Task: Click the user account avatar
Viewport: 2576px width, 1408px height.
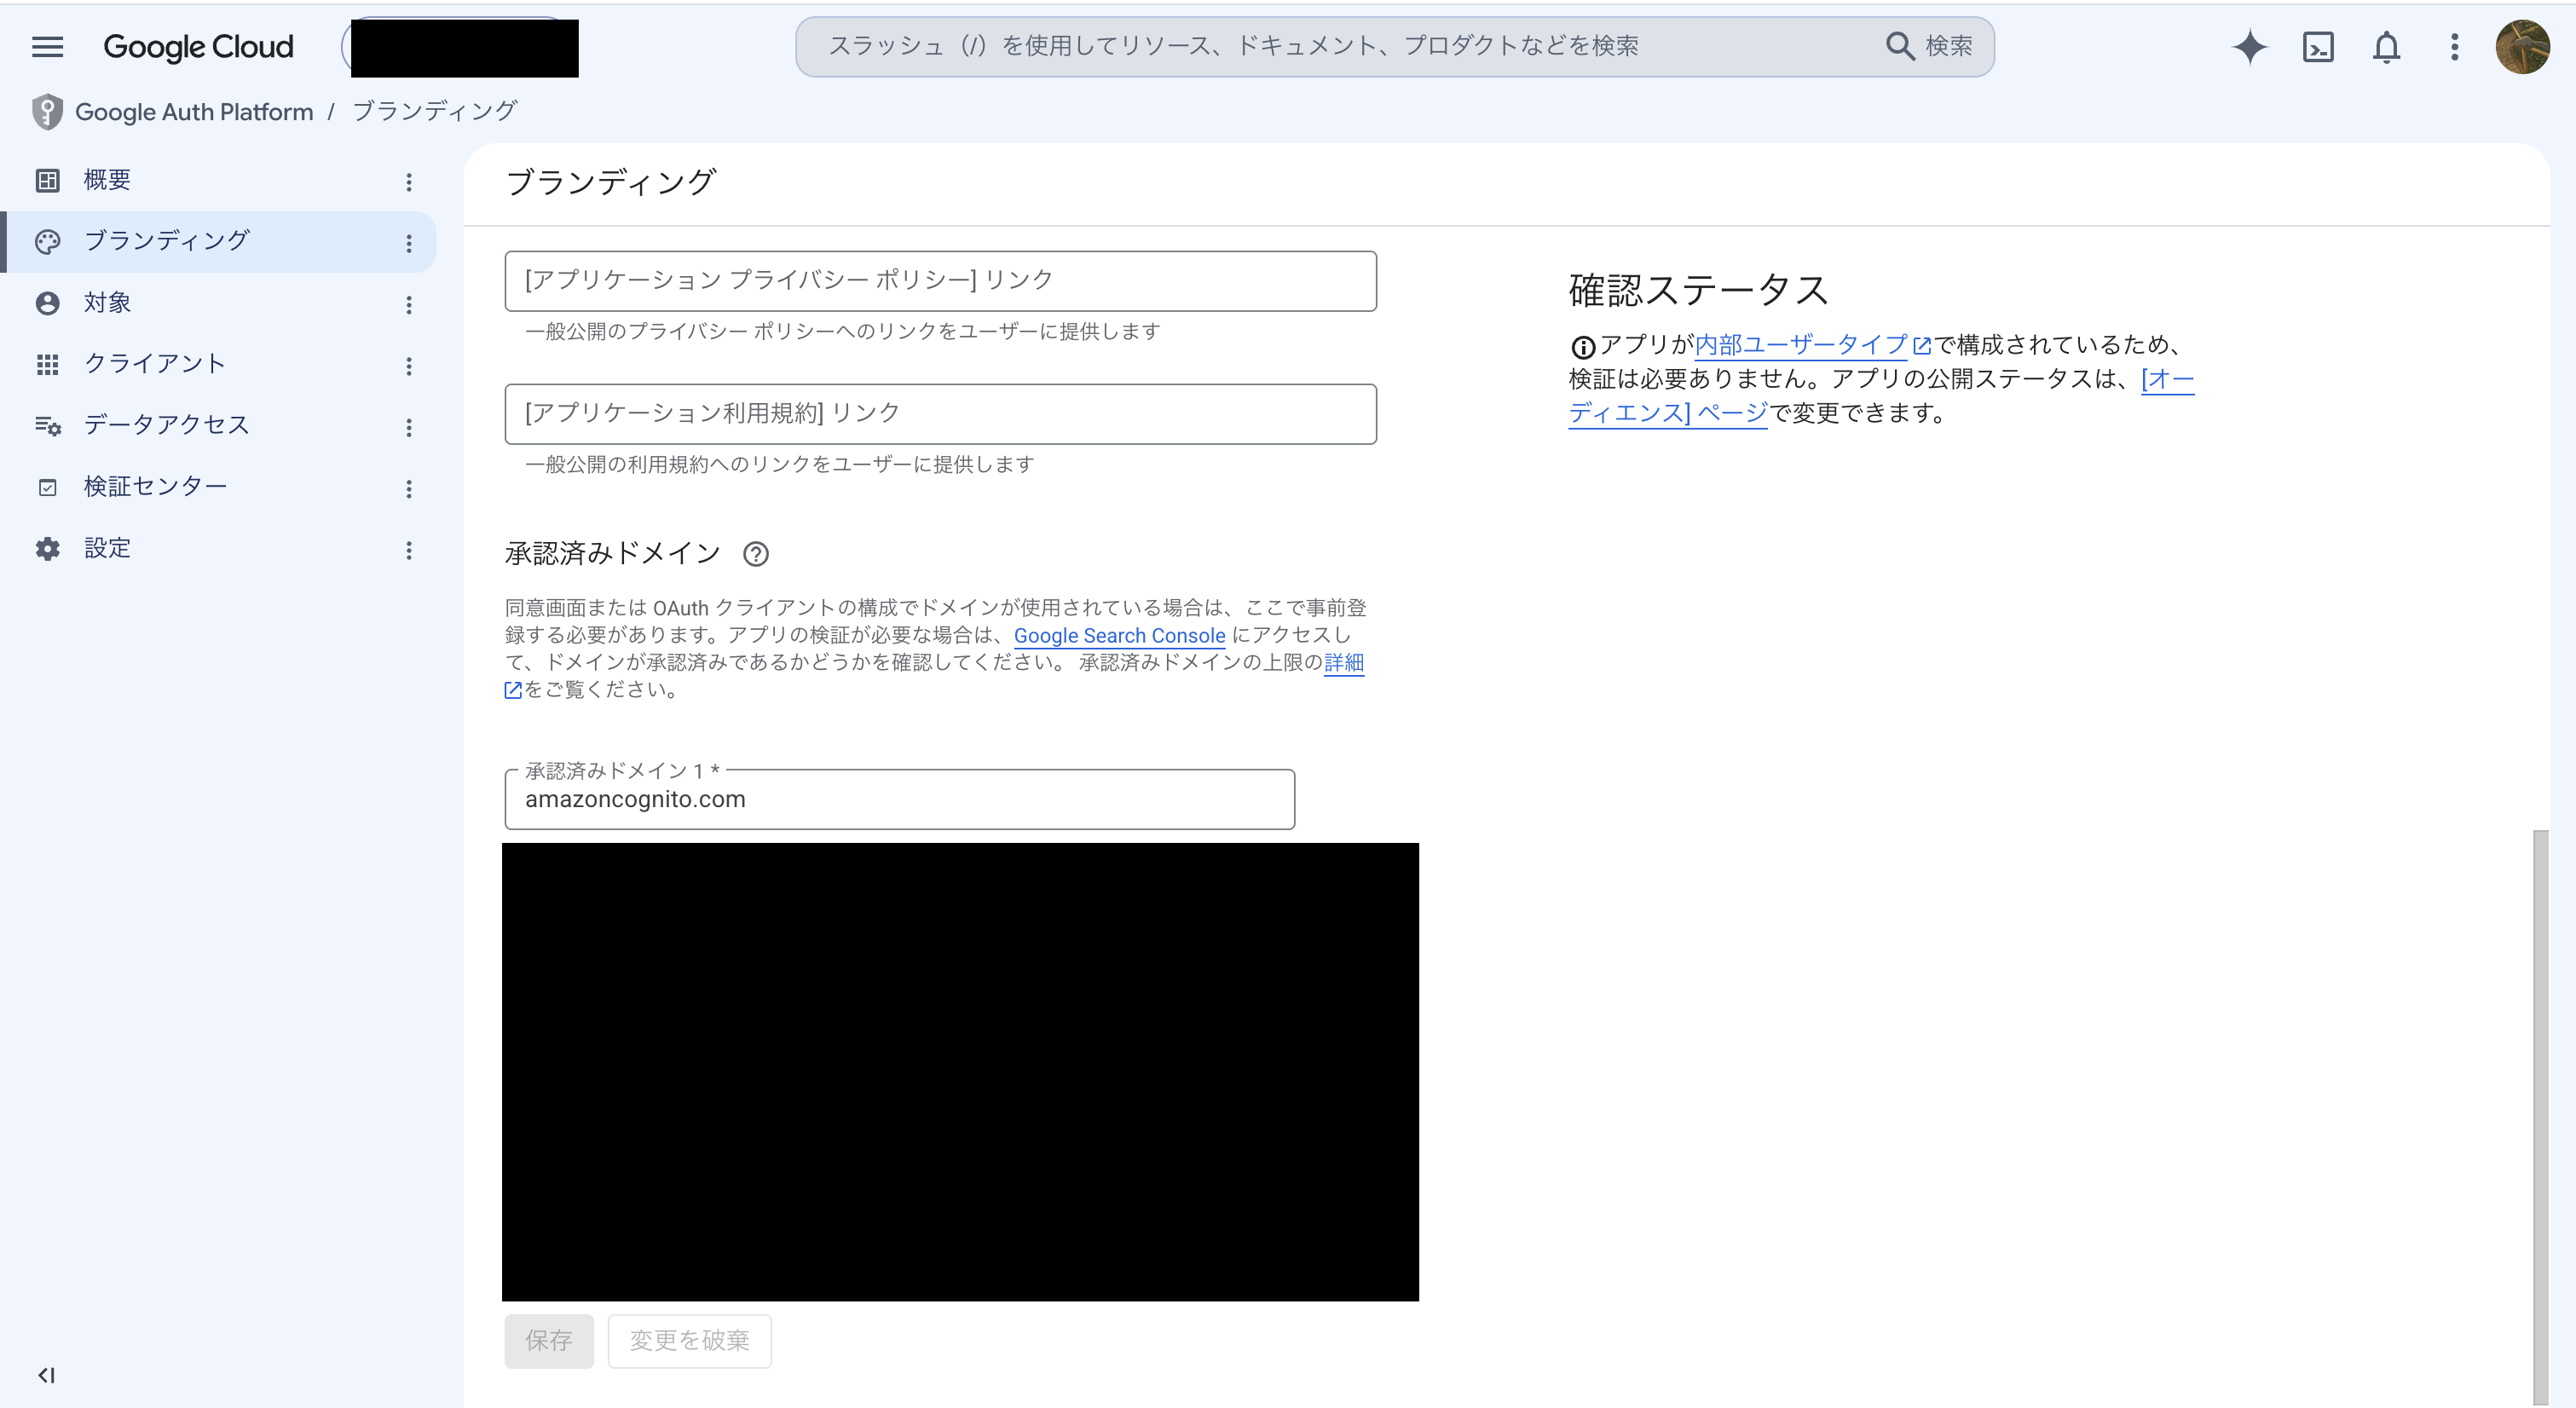Action: (x=2522, y=47)
